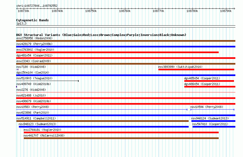Click the red esv3893990 loss bar
Viewport: 243px width, 157px height.
click(196, 70)
